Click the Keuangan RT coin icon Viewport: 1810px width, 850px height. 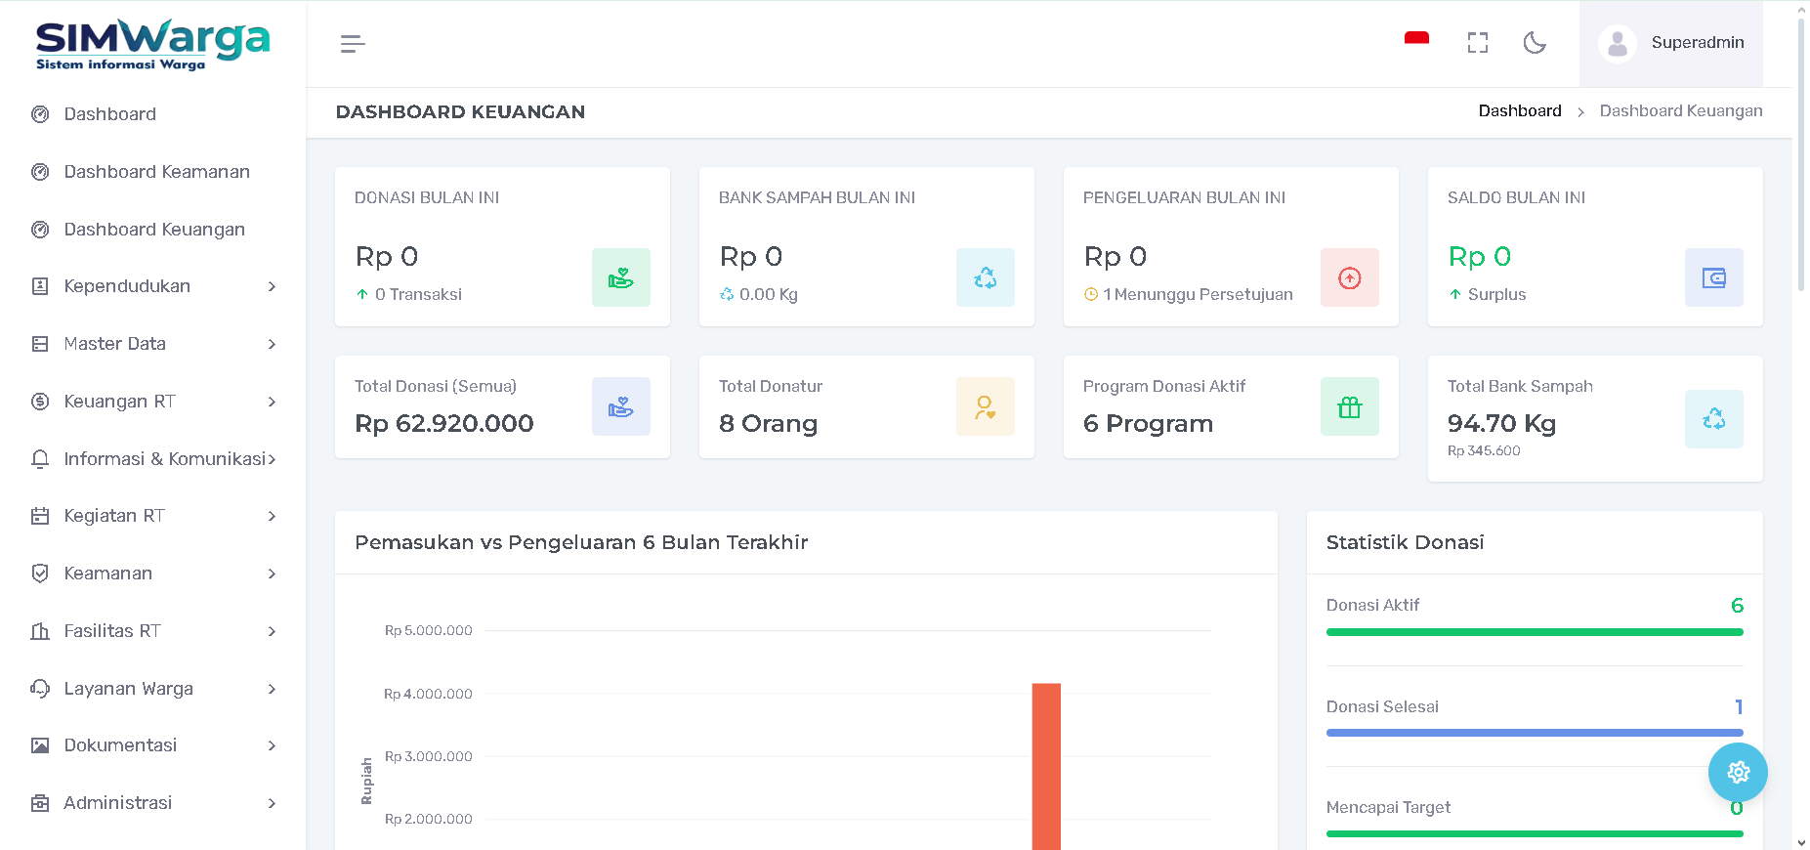pos(40,402)
